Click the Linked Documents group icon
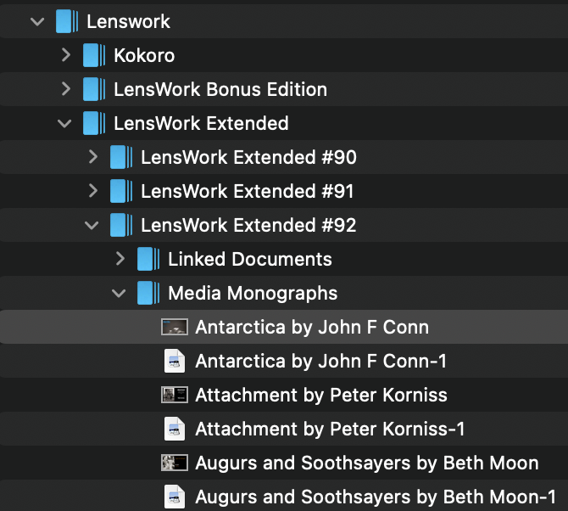This screenshot has width=568, height=511. pyautogui.click(x=148, y=259)
